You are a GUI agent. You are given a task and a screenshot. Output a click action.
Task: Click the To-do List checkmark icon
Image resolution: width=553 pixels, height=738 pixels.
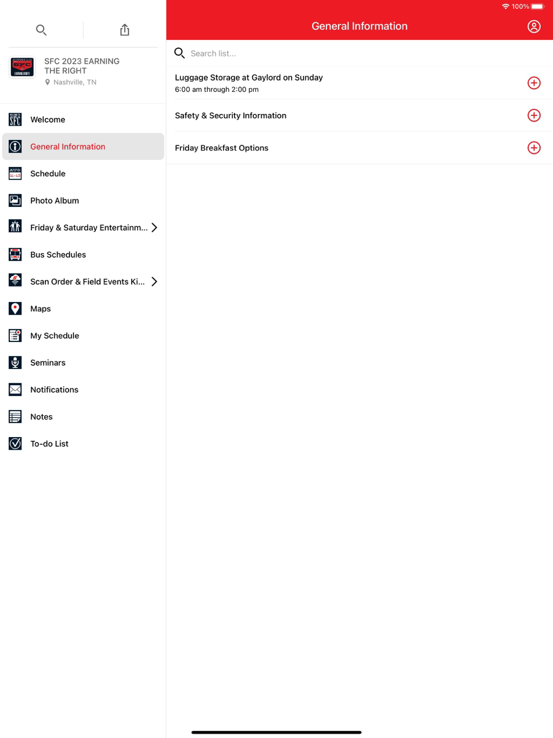point(15,444)
